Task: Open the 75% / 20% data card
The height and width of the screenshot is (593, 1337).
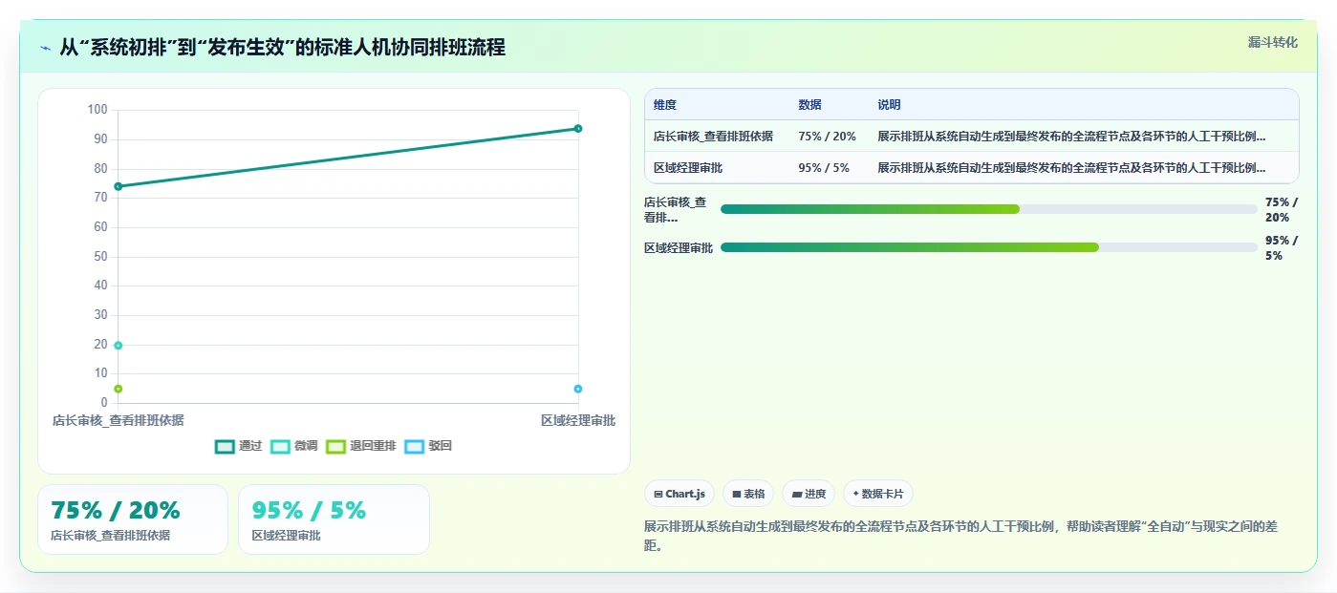Action: pos(133,519)
